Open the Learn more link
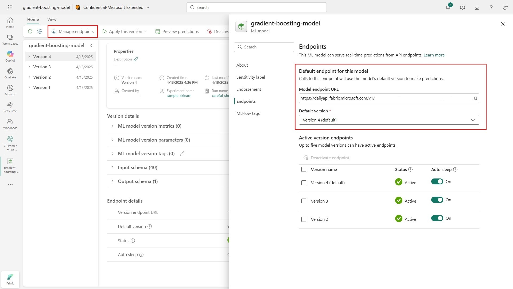Screen dimensions: 513x289 434,55
